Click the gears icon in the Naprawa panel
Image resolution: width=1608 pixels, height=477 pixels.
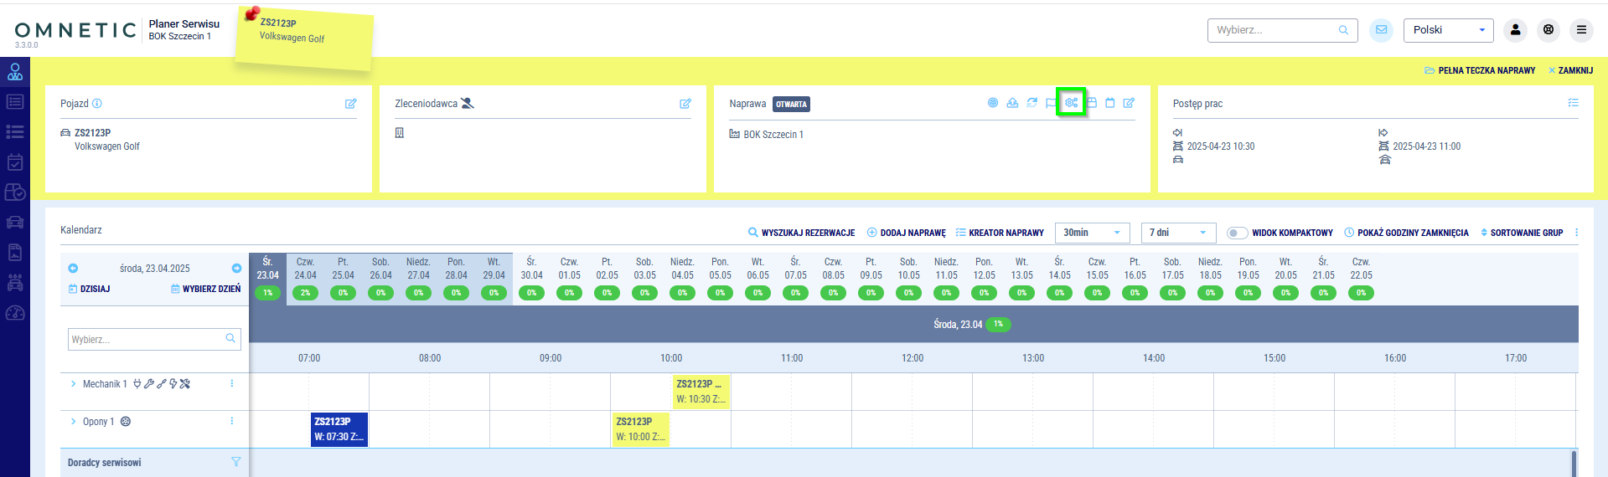tap(1071, 103)
